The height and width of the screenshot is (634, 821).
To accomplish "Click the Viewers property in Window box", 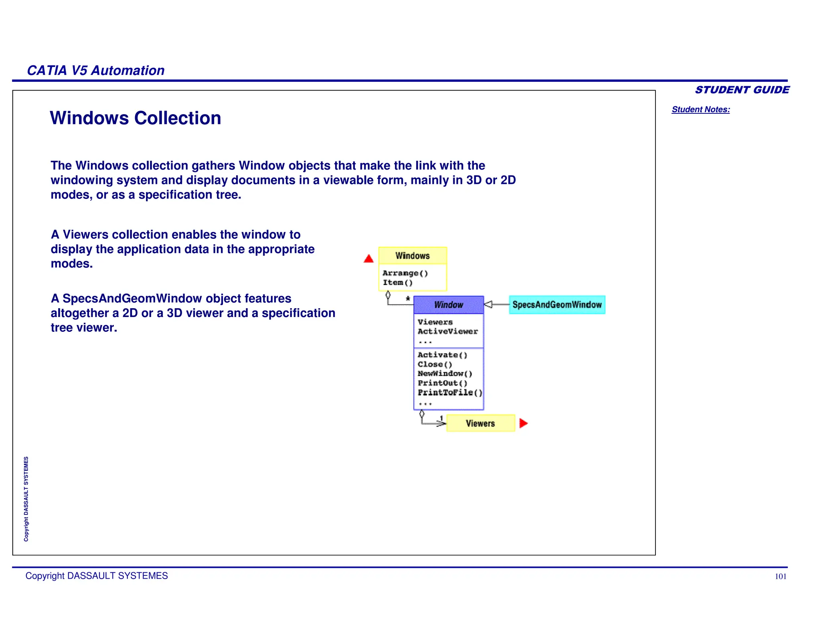I will (x=435, y=322).
